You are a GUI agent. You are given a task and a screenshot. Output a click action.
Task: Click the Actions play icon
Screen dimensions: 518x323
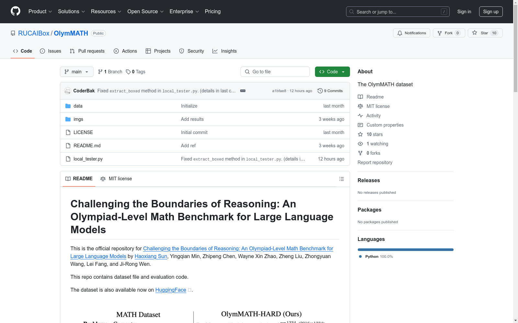(116, 51)
